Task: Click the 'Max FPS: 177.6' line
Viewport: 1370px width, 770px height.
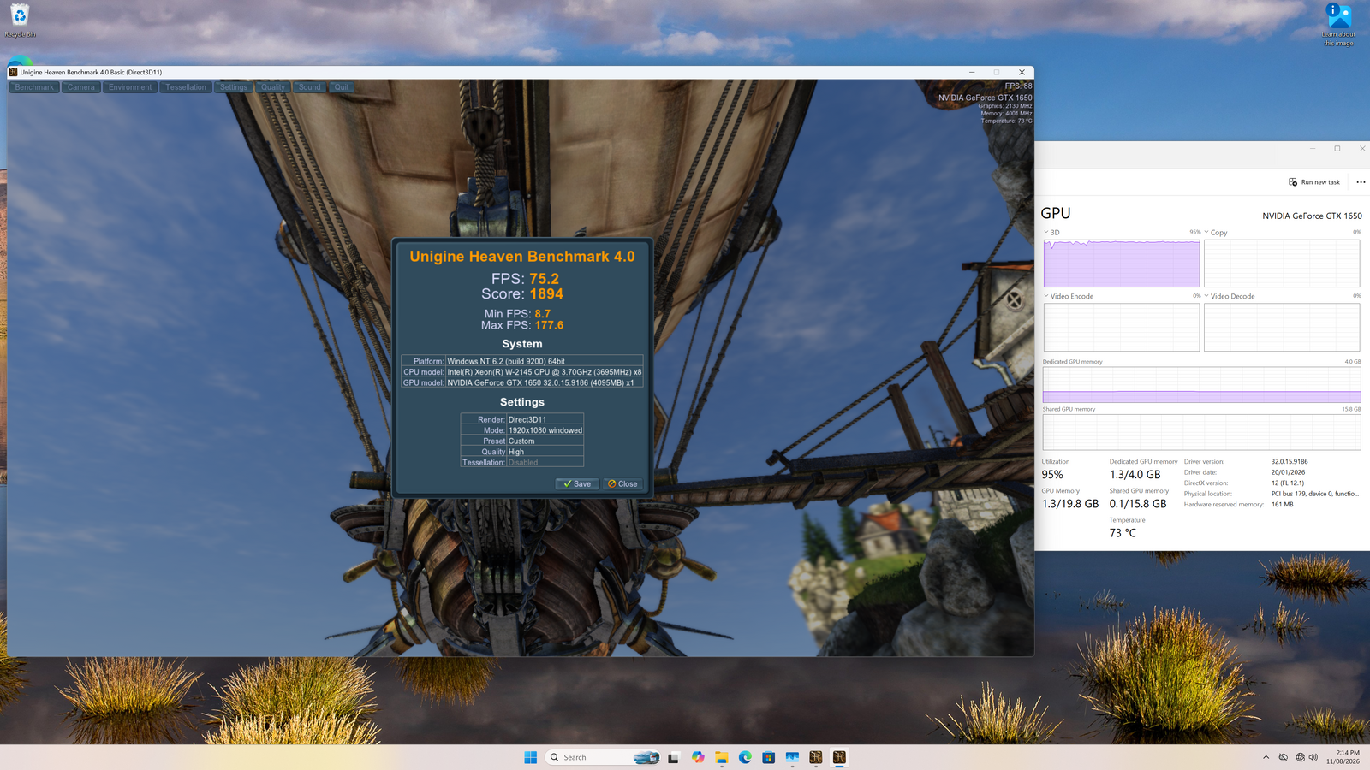Action: (522, 325)
